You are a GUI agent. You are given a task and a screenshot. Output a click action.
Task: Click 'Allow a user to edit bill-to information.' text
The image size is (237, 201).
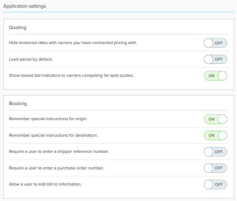pos(45,184)
